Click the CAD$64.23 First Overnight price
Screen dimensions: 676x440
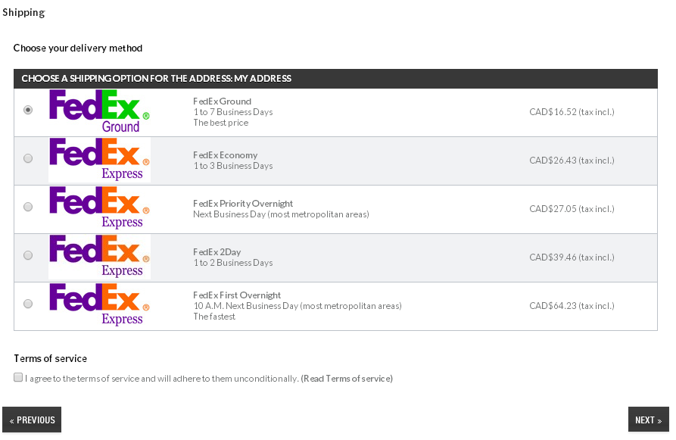(572, 306)
